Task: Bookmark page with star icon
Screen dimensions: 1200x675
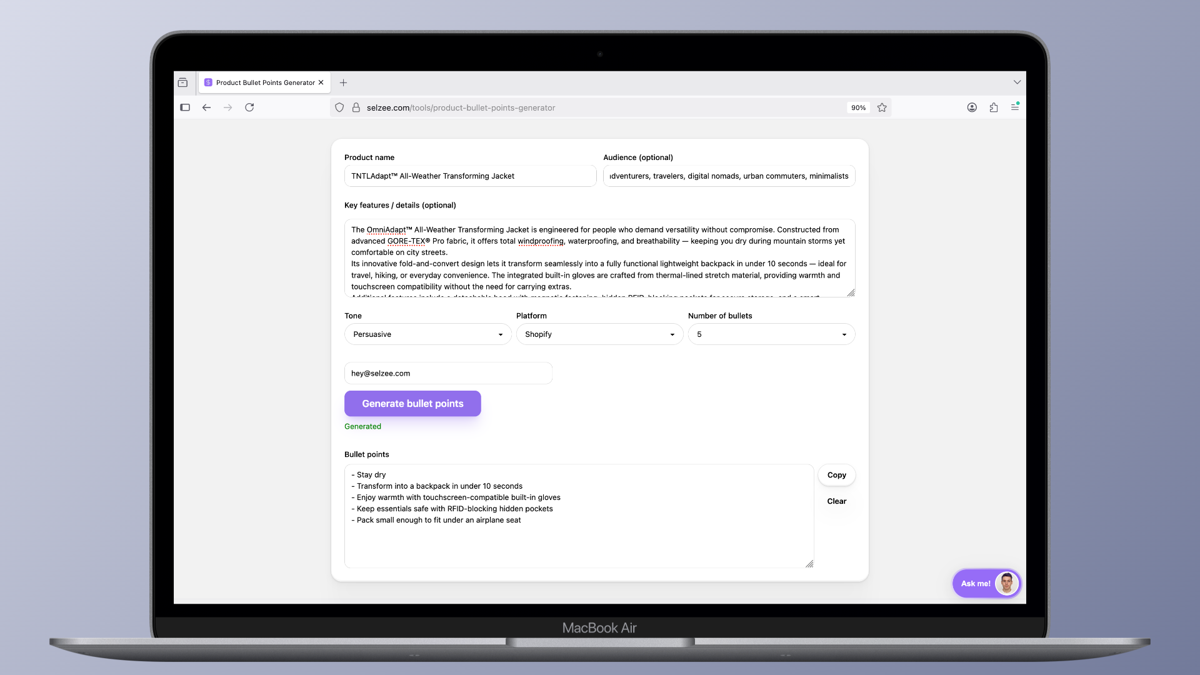Action: 882,107
